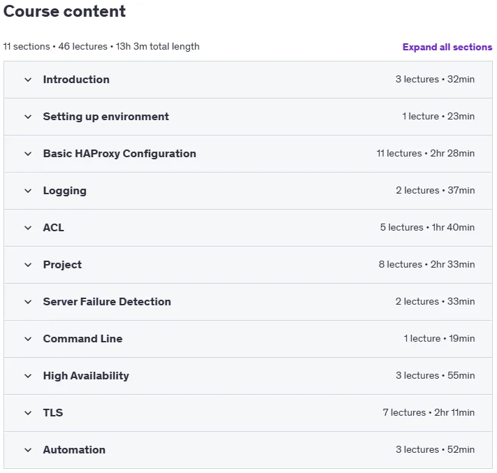
Task: Open the Basic HAProxy Configuration title
Action: coord(120,154)
